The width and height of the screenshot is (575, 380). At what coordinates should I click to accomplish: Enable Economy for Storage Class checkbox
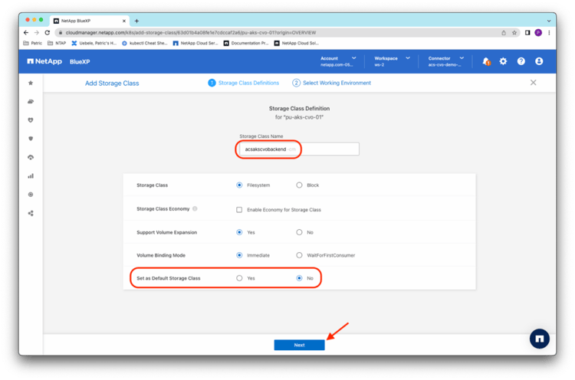point(239,209)
